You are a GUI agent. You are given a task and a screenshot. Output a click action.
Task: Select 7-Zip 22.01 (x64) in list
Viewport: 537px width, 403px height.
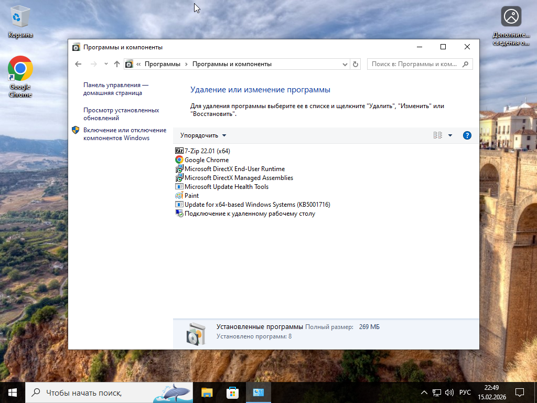[207, 151]
